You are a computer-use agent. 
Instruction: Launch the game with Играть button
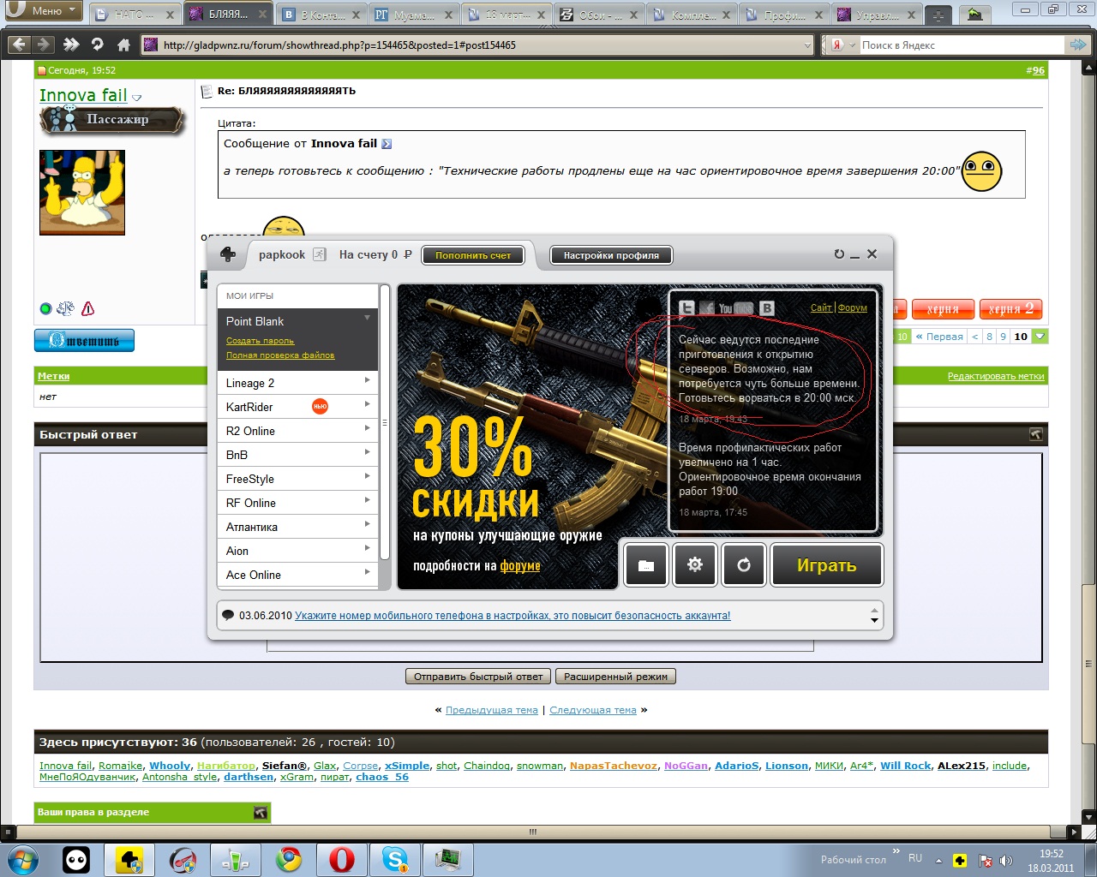tap(827, 565)
